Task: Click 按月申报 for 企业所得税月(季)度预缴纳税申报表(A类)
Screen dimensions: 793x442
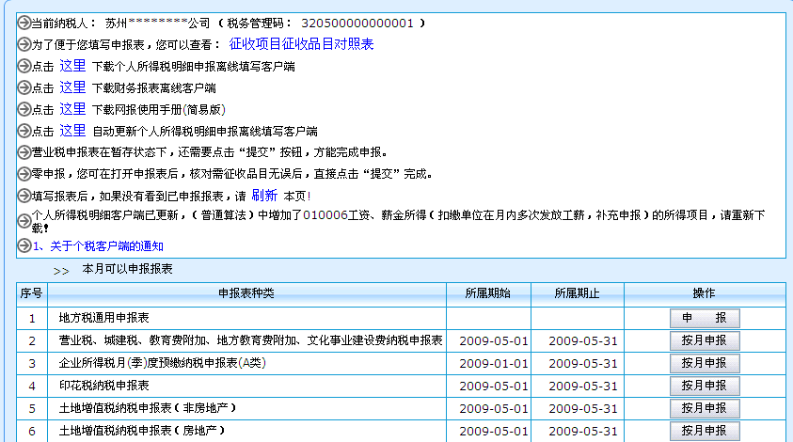Action: [x=705, y=363]
